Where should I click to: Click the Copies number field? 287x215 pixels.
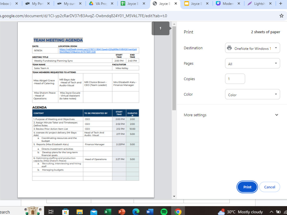tap(235, 79)
